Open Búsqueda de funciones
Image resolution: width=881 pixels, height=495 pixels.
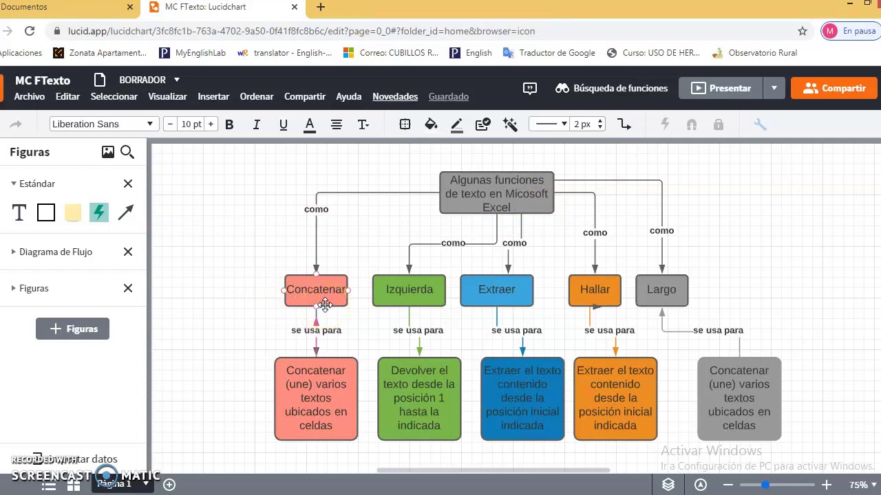coord(611,88)
